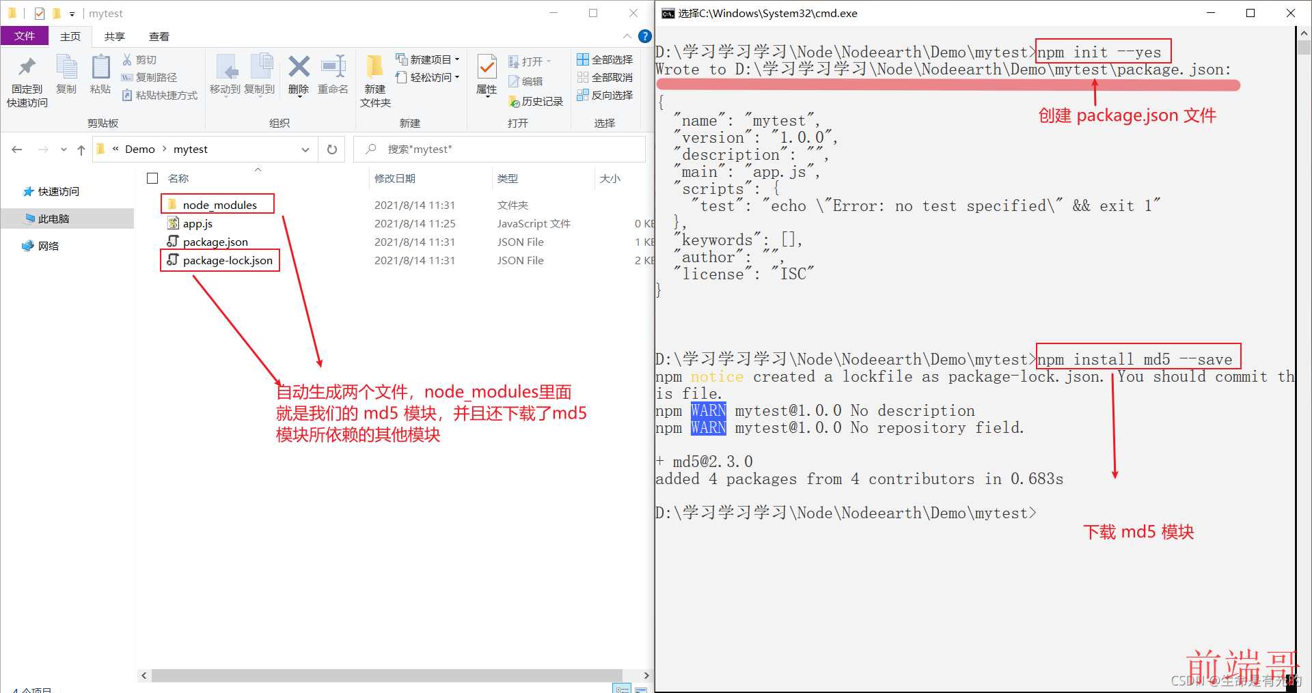The height and width of the screenshot is (693, 1312).
Task: Open History (历史记录)
Action: tap(536, 101)
